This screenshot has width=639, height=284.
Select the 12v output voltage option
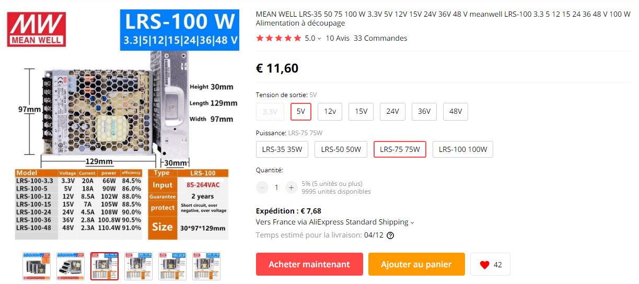point(330,112)
